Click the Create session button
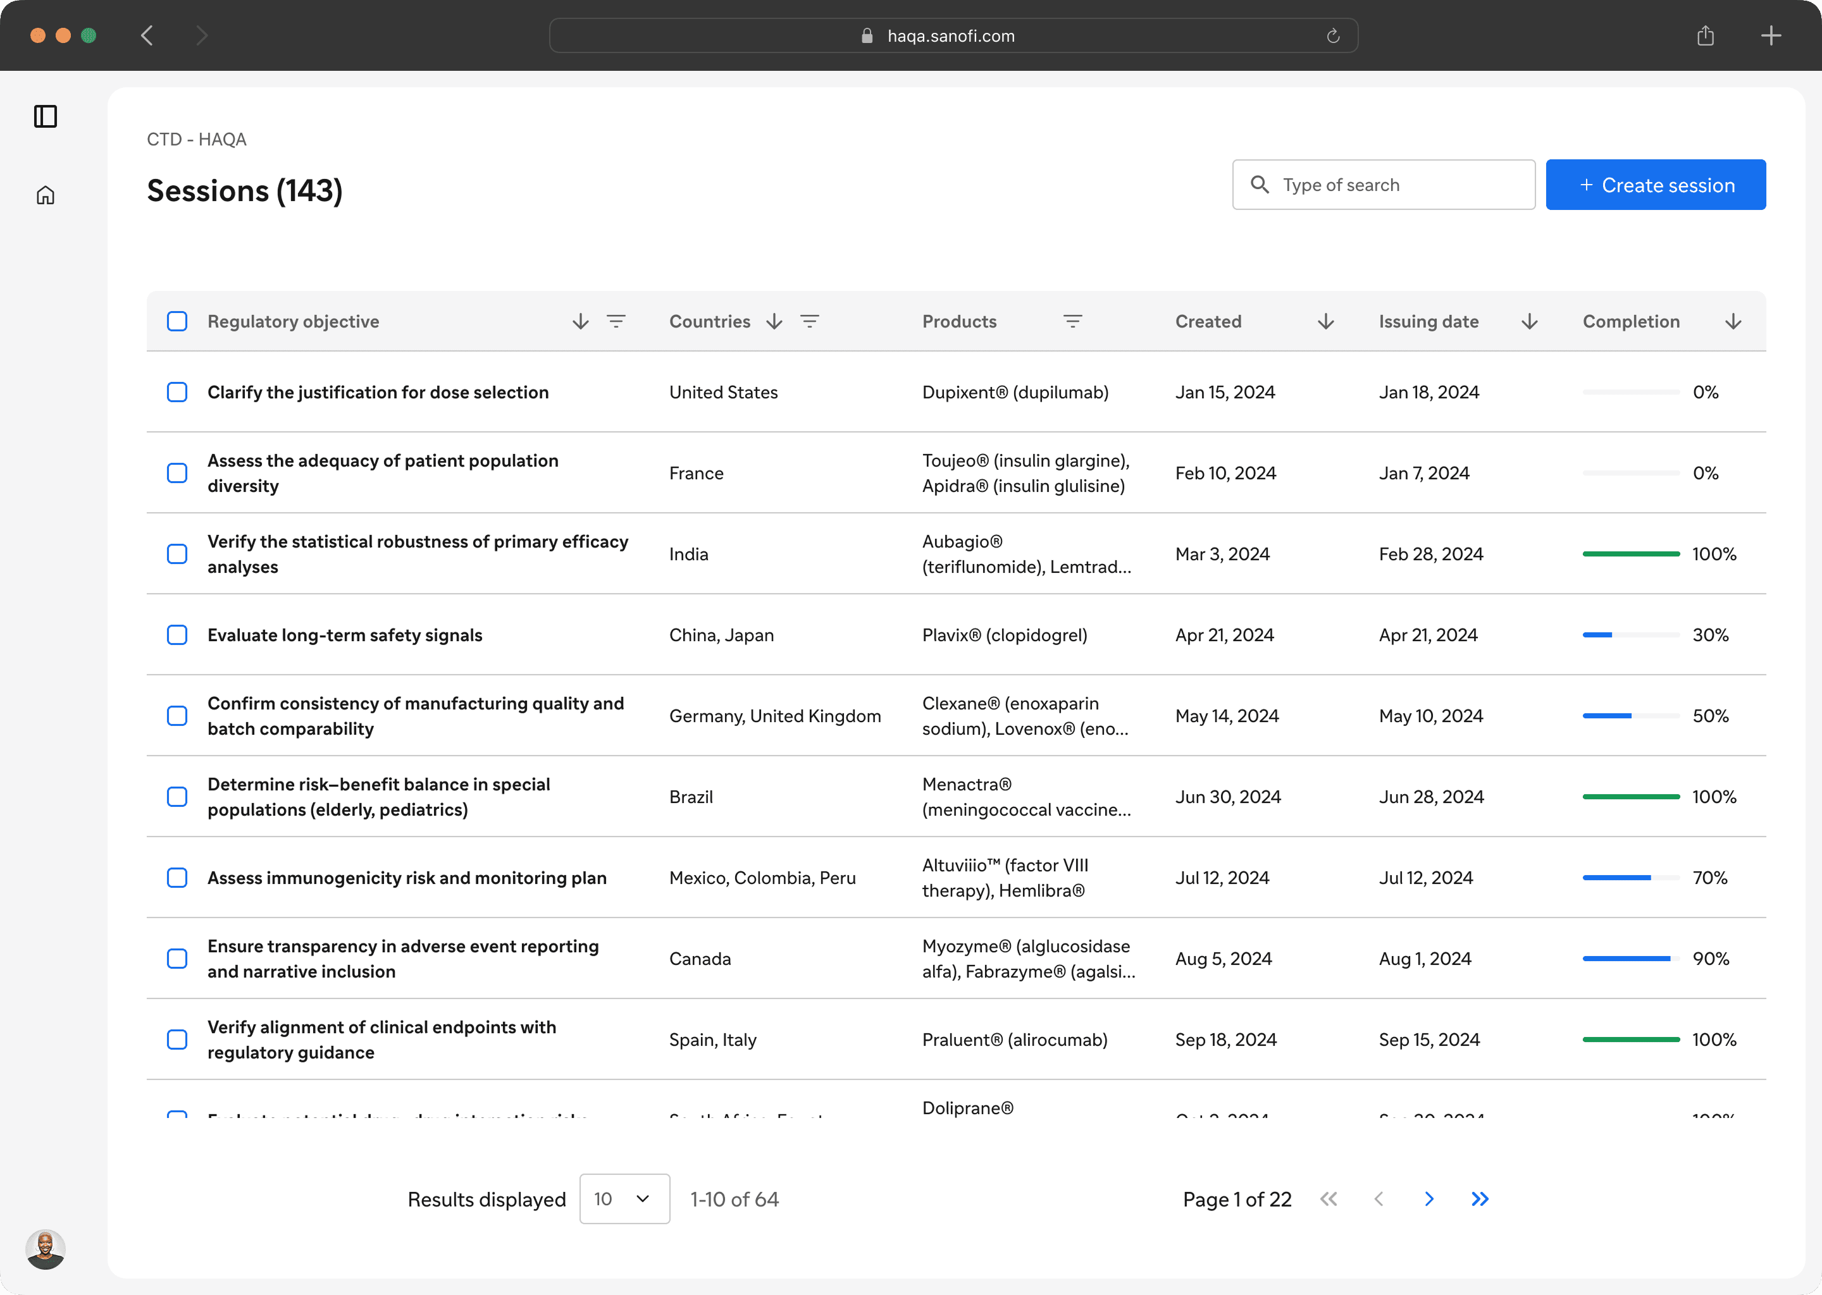The height and width of the screenshot is (1295, 1822). point(1655,185)
